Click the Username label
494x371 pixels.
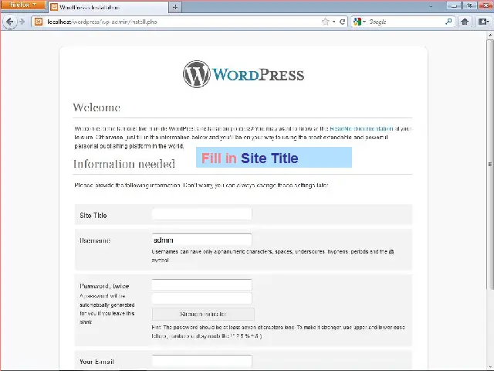coord(95,240)
